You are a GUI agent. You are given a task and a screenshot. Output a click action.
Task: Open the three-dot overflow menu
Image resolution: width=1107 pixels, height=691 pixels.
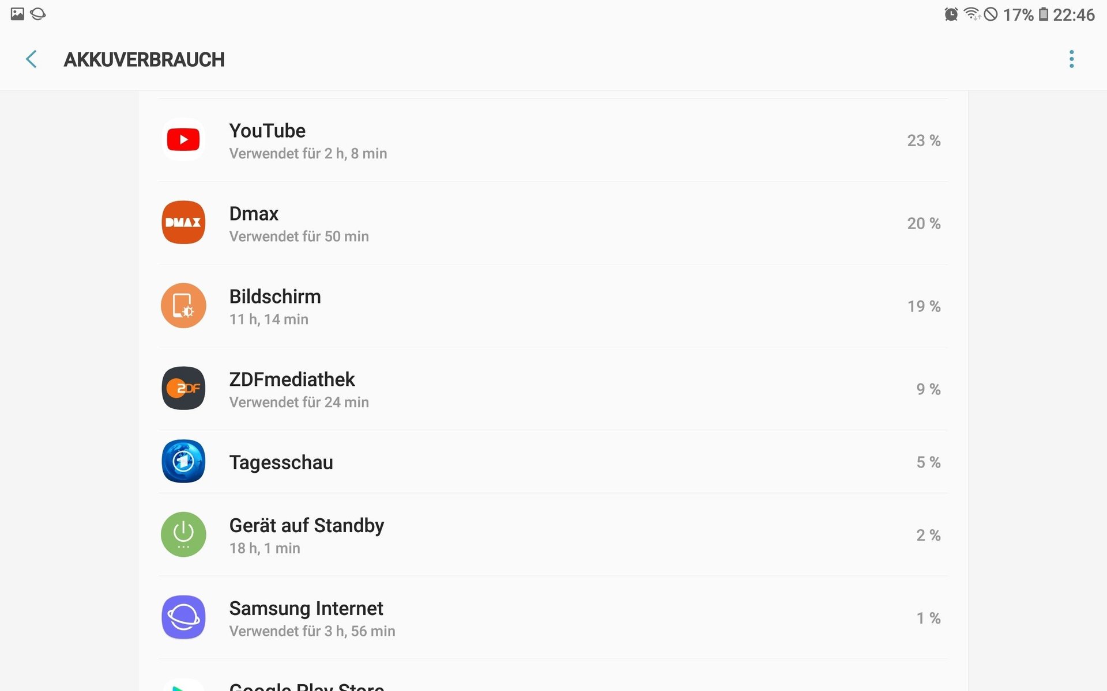pyautogui.click(x=1071, y=59)
